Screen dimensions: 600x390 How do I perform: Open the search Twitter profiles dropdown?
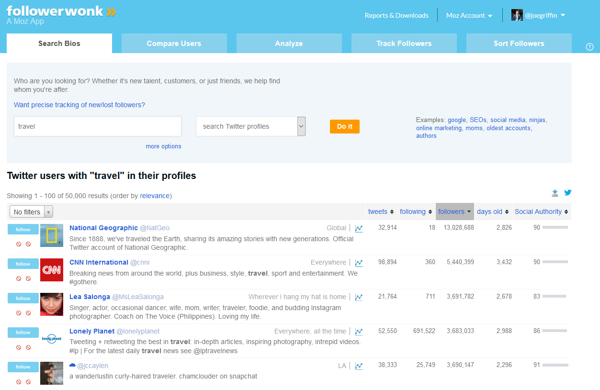pos(250,126)
